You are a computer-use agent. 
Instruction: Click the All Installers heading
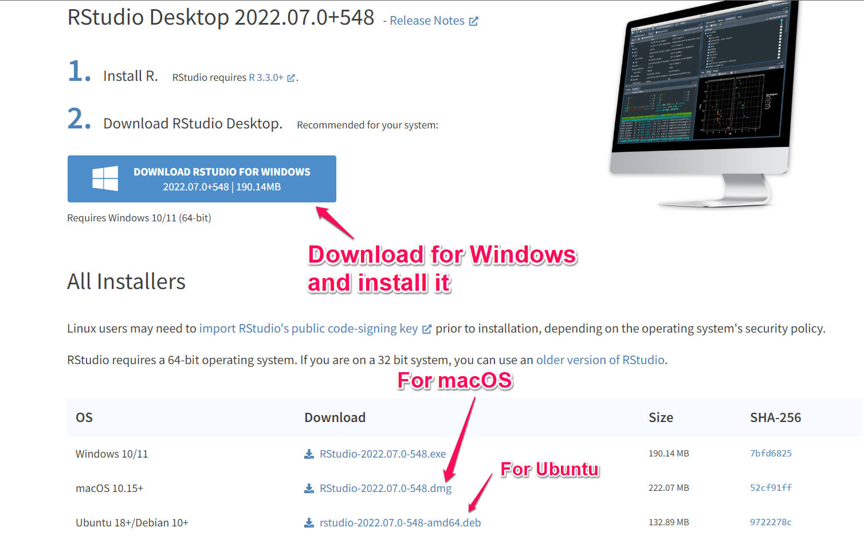126,282
